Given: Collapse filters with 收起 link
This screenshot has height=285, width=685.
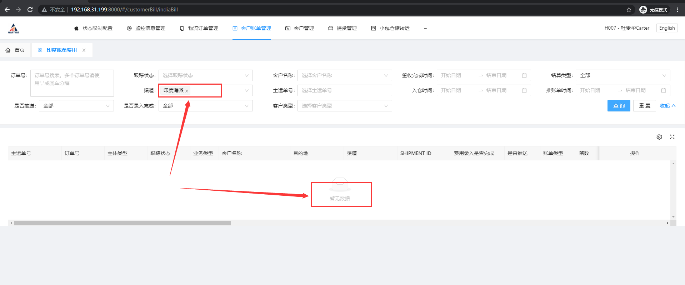Looking at the screenshot, I should click(x=667, y=106).
